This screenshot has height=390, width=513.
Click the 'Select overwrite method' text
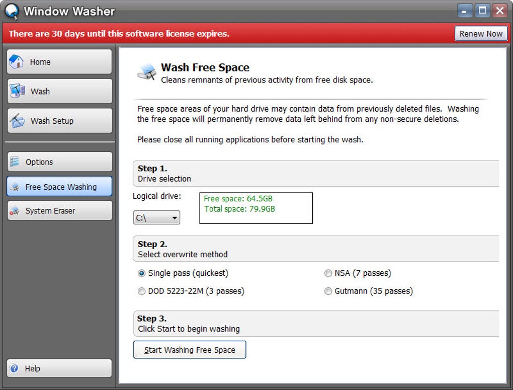(x=183, y=255)
